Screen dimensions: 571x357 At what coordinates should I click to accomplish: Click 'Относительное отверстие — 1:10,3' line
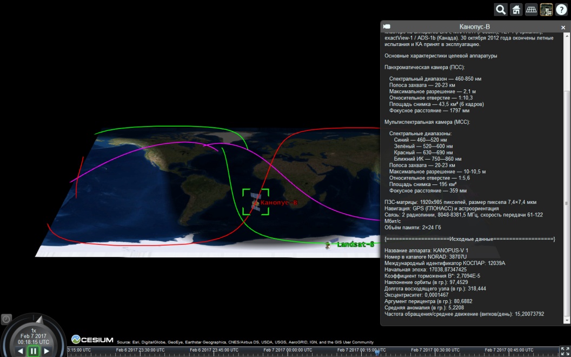coord(431,97)
